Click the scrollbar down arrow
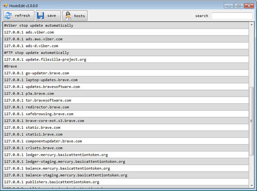257x191 pixels. (251, 186)
